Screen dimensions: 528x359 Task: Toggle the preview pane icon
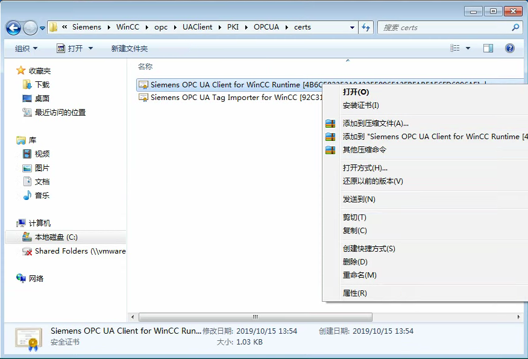(x=488, y=48)
